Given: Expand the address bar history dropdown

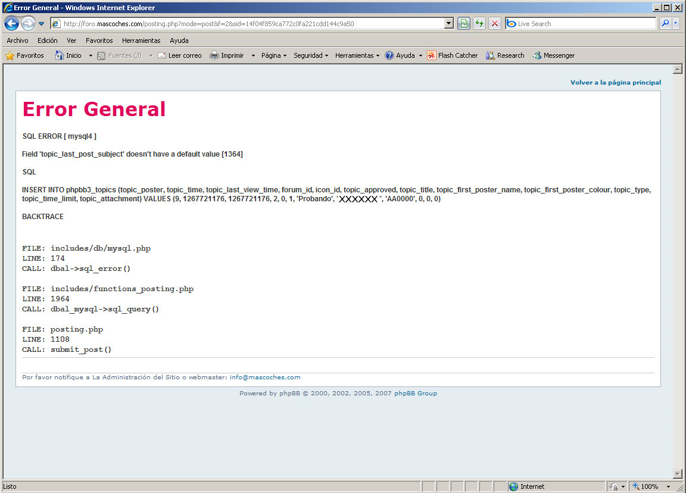Looking at the screenshot, I should [x=449, y=24].
